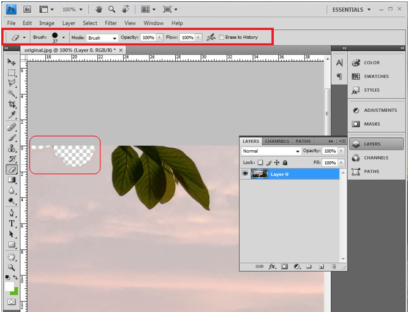Click the delete layer trash icon
Viewport: 408px width, 312px height.
coord(333,267)
